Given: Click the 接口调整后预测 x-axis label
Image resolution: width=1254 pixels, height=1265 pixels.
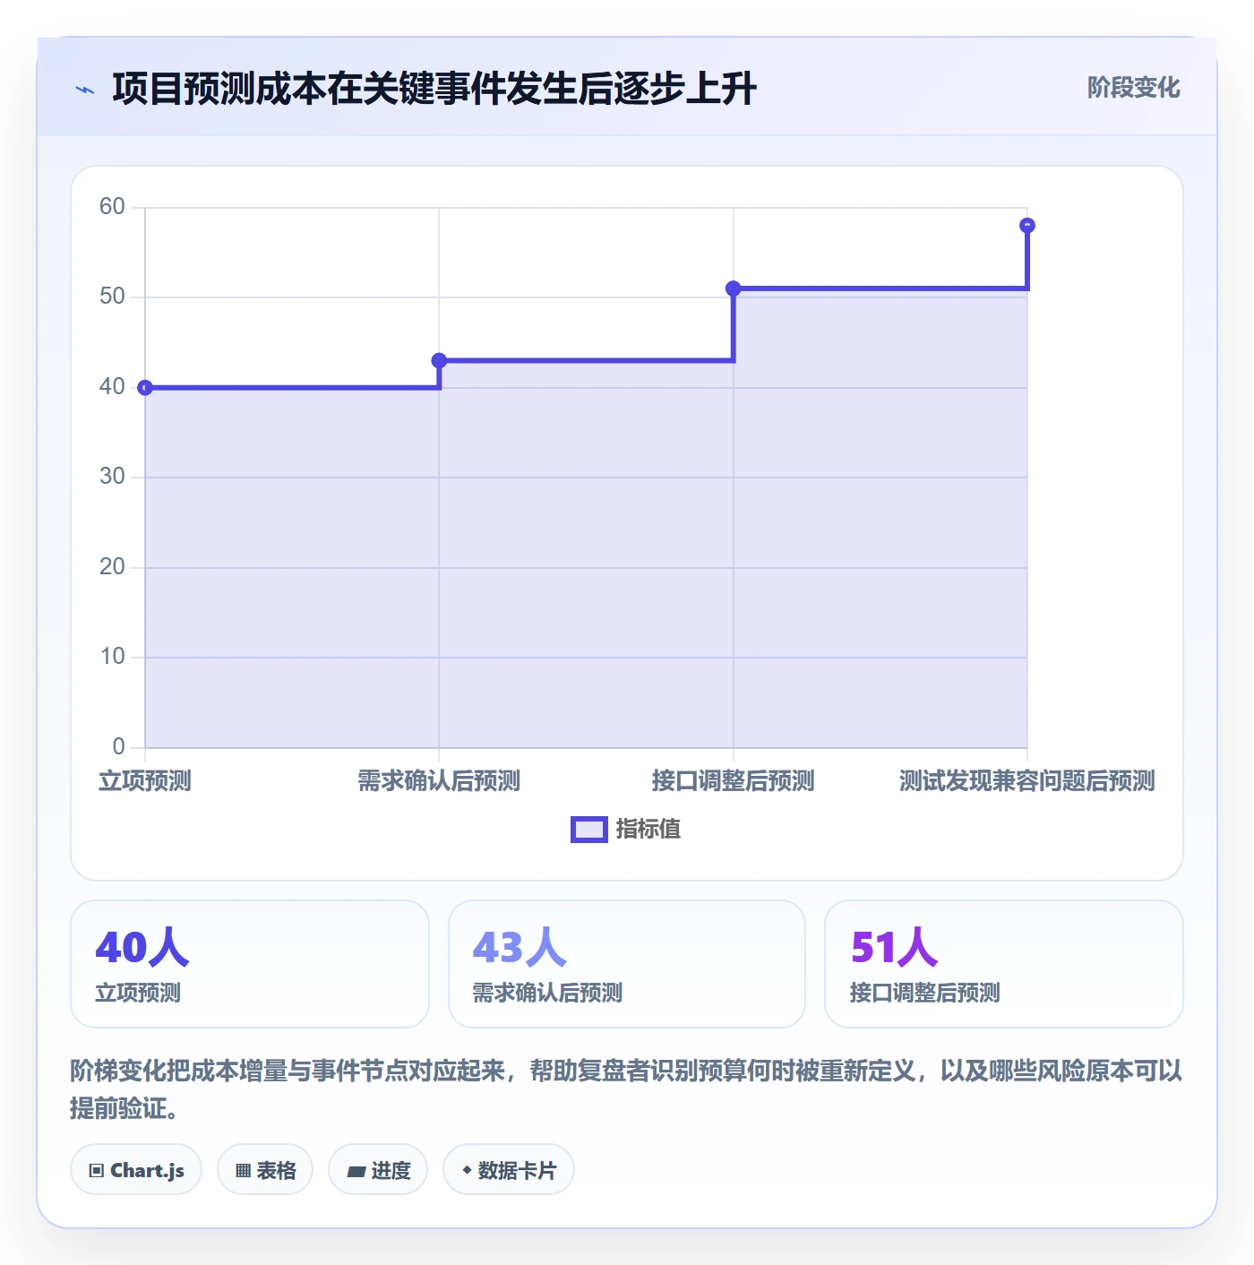Looking at the screenshot, I should point(733,781).
